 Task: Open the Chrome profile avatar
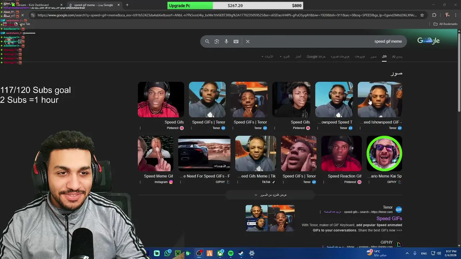click(x=447, y=15)
